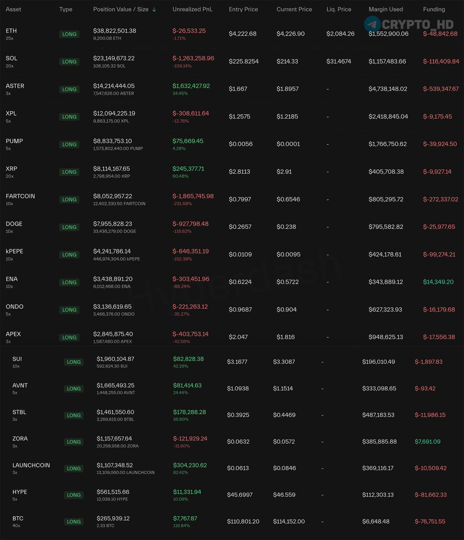This screenshot has height=540, width=464.
Task: Click the Telegram logo in the watermark
Action: (372, 24)
